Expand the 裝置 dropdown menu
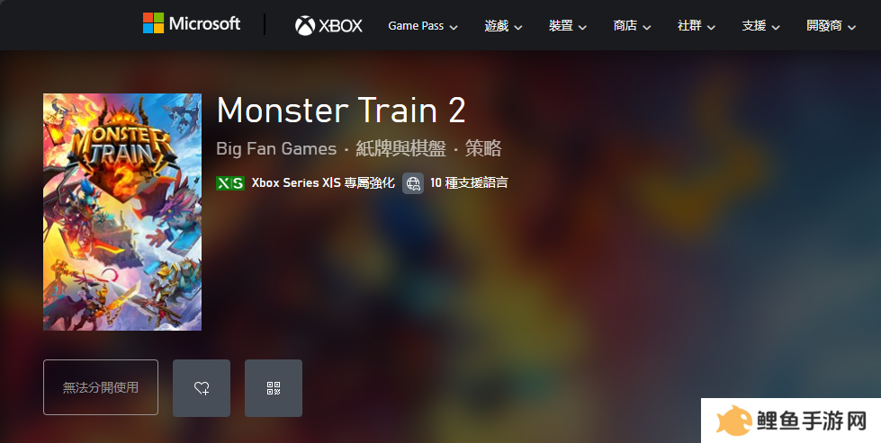This screenshot has height=443, width=881. [x=568, y=26]
